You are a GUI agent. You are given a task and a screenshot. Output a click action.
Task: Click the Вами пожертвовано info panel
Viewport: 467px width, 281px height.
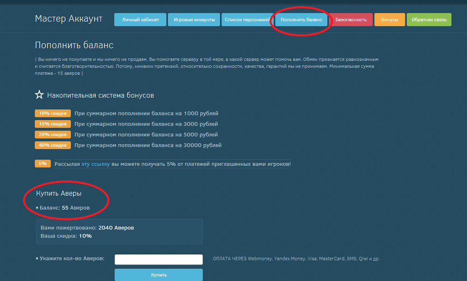pos(119,232)
